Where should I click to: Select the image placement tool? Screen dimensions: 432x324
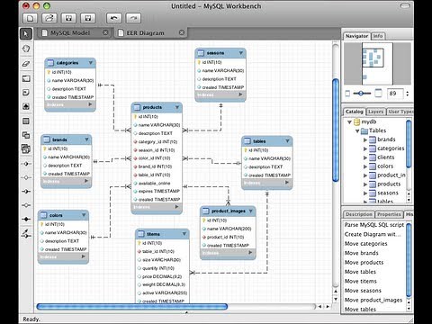(26, 106)
